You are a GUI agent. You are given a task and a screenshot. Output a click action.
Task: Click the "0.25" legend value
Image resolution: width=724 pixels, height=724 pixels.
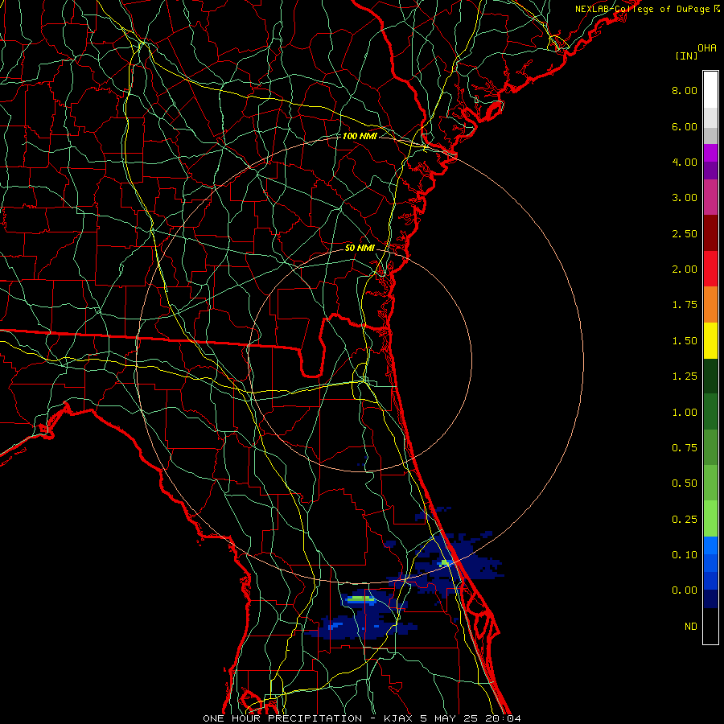pos(685,520)
